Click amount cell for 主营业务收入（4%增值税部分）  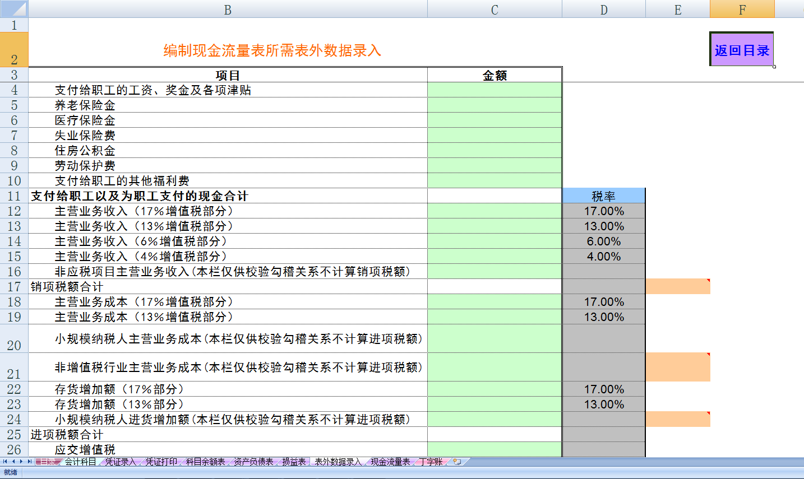495,257
